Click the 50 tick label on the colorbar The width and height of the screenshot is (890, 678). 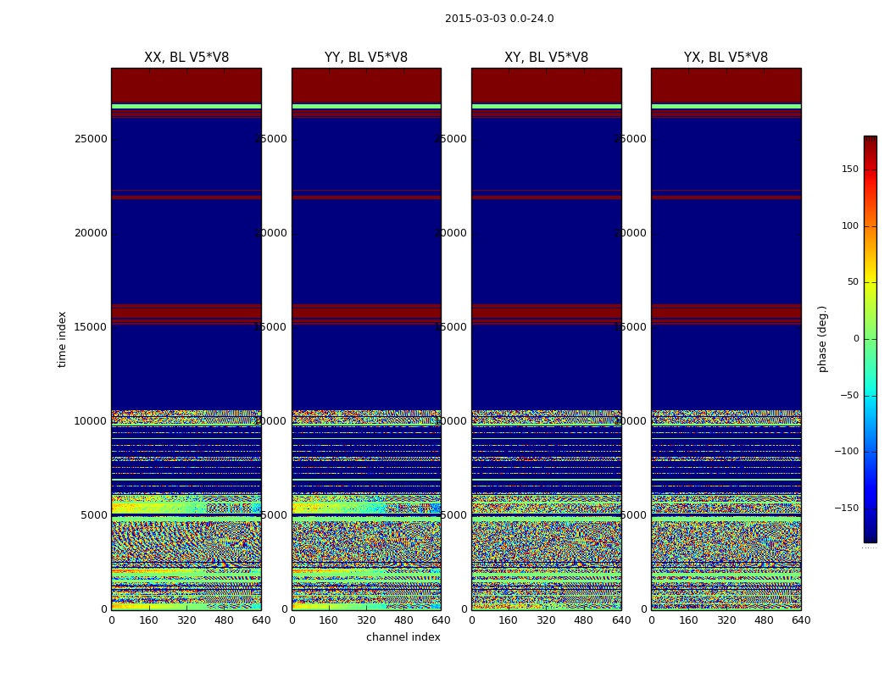coord(852,282)
